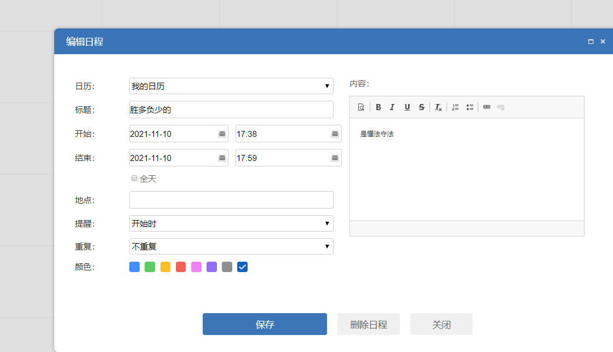Click the 保存 save button
Image resolution: width=613 pixels, height=352 pixels.
[265, 324]
